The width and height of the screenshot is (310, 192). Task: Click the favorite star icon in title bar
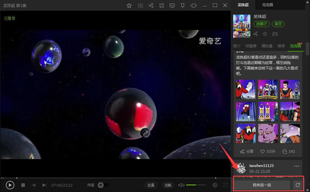(129, 5)
